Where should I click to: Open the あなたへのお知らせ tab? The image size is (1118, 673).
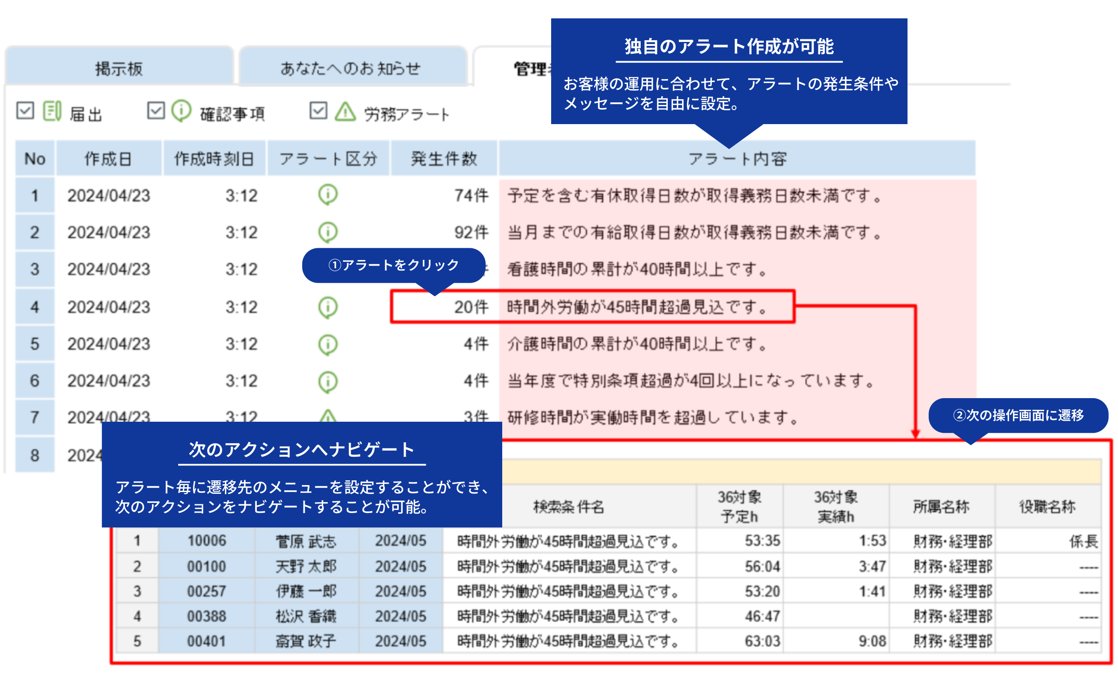[351, 69]
